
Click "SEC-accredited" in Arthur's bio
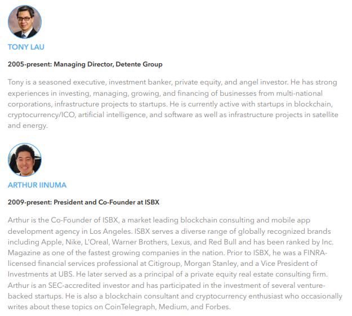[74, 286]
